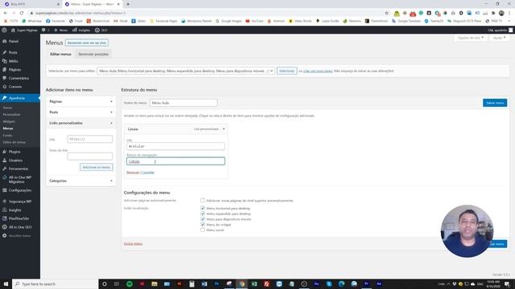Image resolution: width=515 pixels, height=289 pixels.
Task: Open Insights in the left sidebar
Action: click(x=14, y=210)
